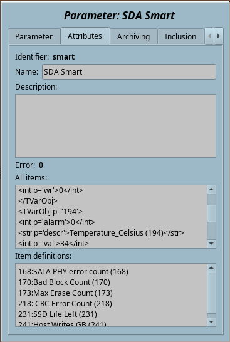Click the All items scrollbar thumb
The width and height of the screenshot is (230, 342).
(211, 214)
